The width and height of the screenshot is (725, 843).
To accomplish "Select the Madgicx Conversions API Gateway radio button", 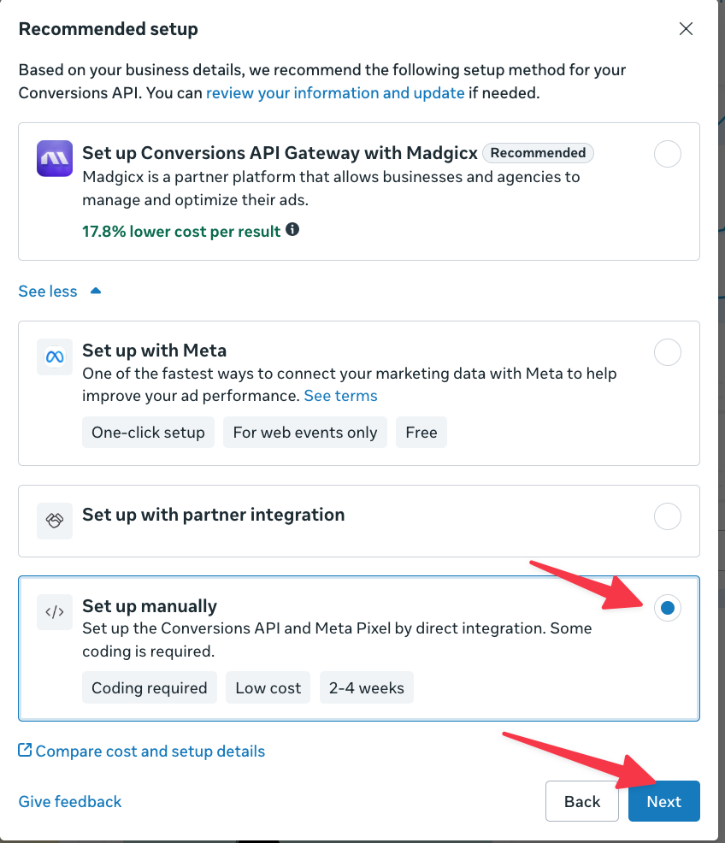I will 668,154.
